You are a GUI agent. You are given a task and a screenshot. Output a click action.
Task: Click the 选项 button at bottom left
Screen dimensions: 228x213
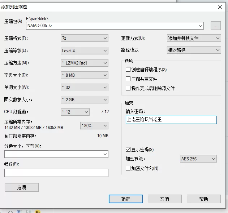click(21, 187)
